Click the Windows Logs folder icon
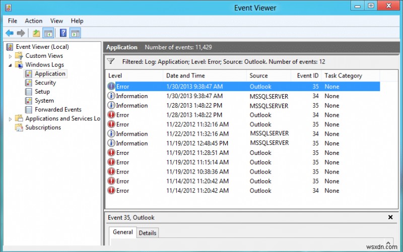Screen dimensions: 403x252 [x=19, y=64]
